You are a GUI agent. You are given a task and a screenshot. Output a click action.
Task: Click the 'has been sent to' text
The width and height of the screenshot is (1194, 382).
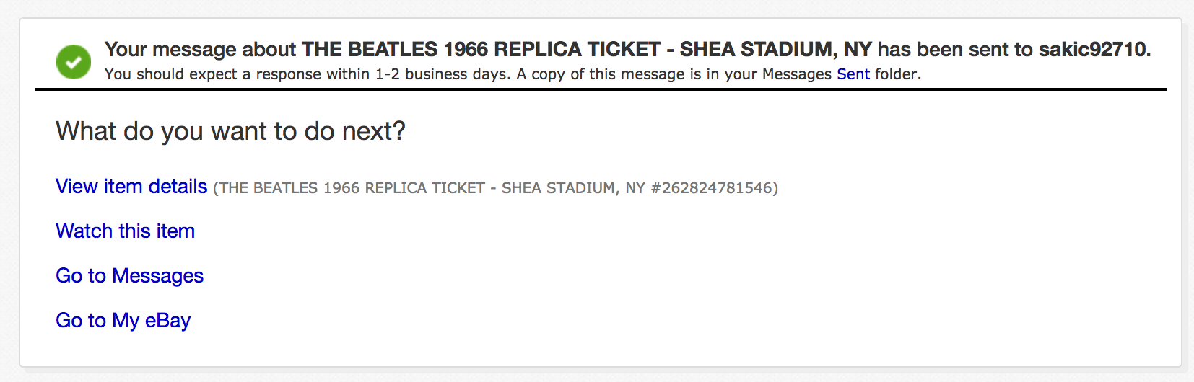[x=955, y=50]
